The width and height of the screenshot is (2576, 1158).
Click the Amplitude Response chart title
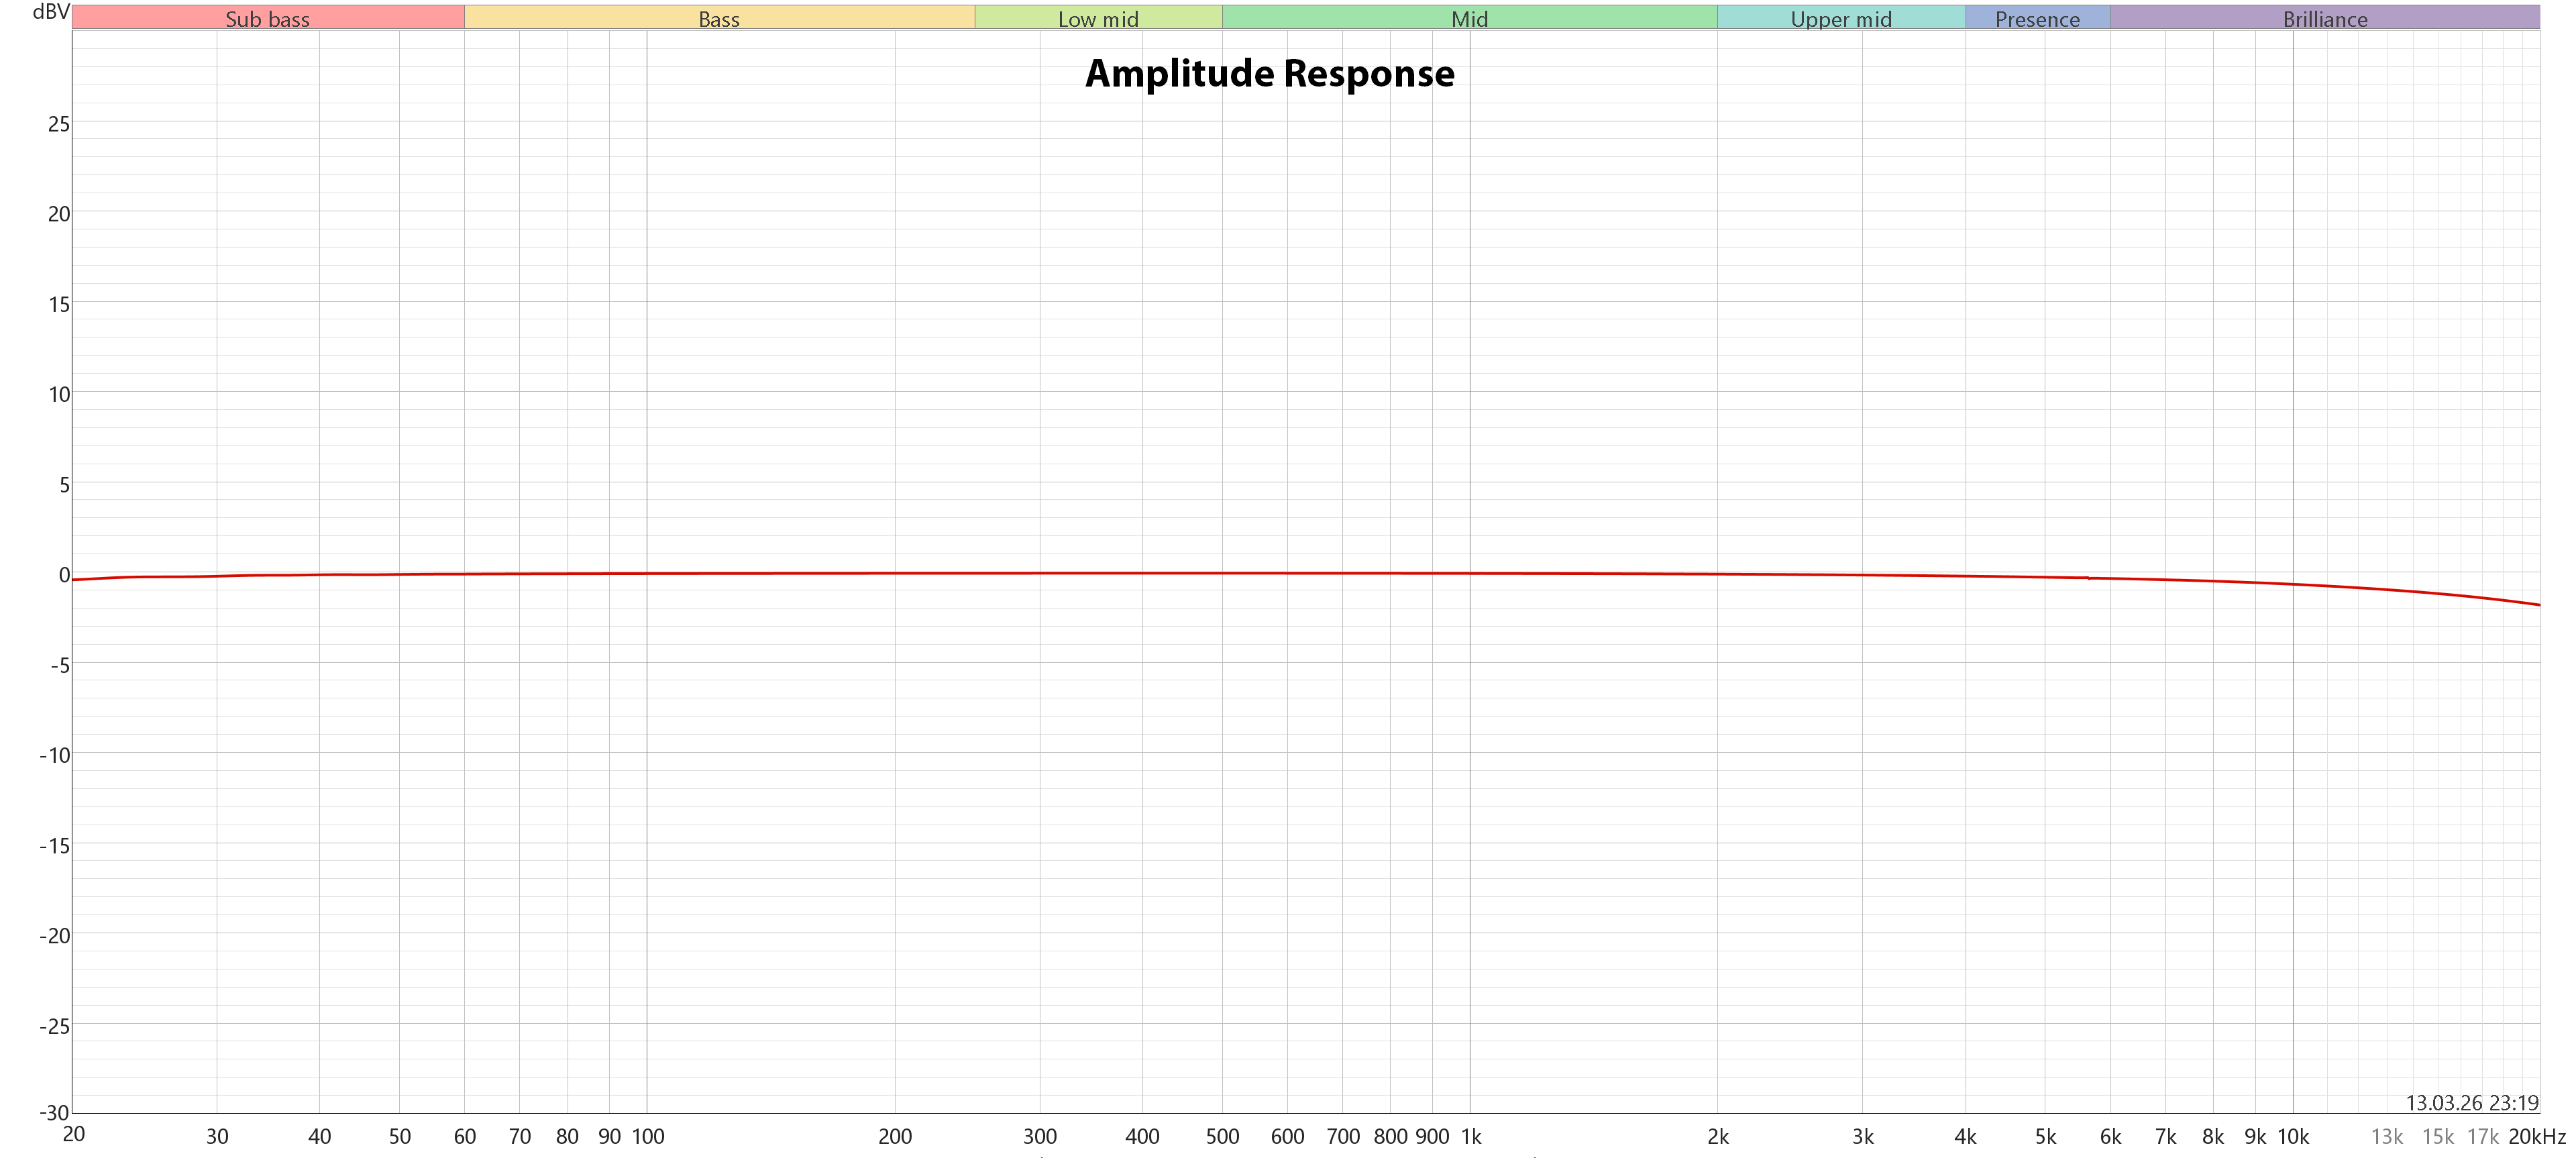(1269, 73)
